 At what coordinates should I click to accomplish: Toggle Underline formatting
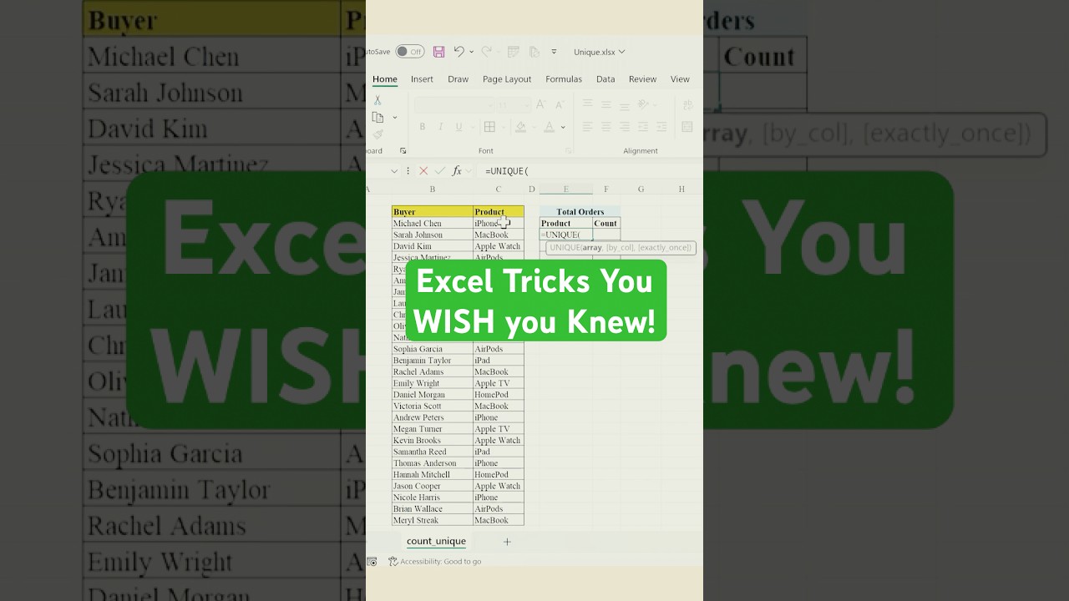click(x=459, y=127)
